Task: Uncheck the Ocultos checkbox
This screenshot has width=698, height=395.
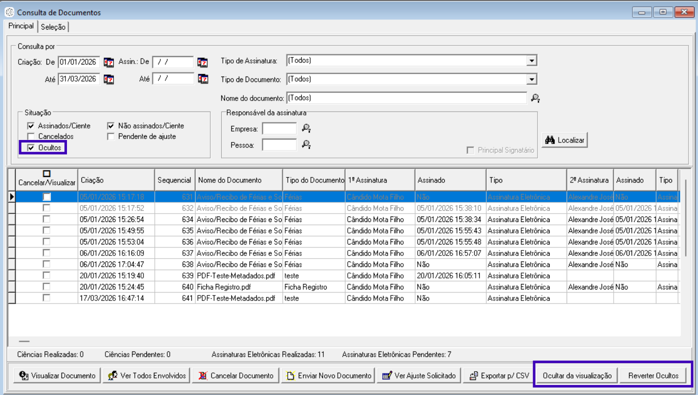Action: (x=31, y=148)
